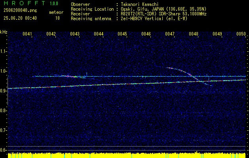
Task: Click the Receiver label
Action: 80,14
